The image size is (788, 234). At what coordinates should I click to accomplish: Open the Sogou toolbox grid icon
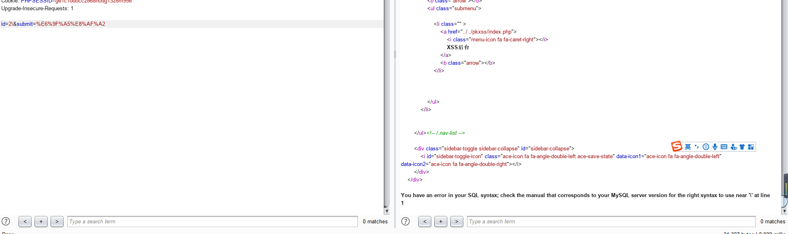click(x=751, y=147)
